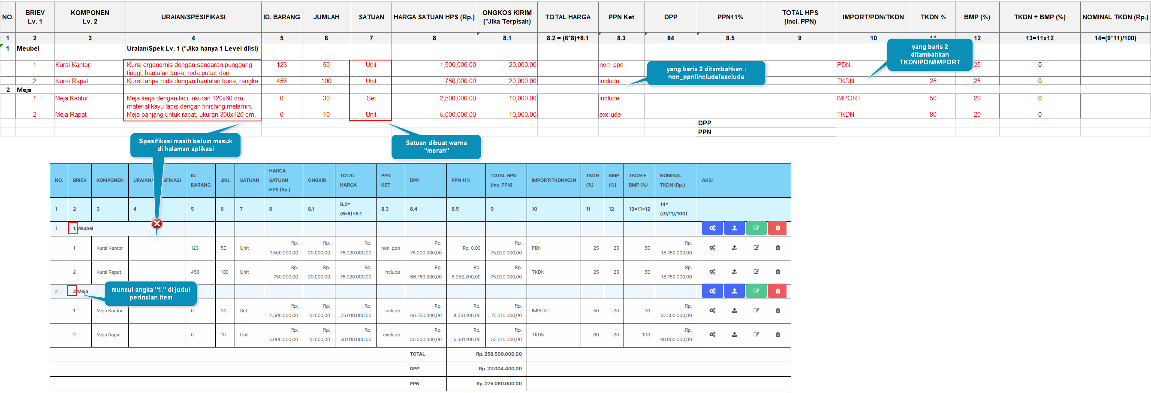Select spreadsheet cell starting 'Kursi ergonomis dengan sandaran'
This screenshot has width=1151, height=393.
pyautogui.click(x=193, y=68)
